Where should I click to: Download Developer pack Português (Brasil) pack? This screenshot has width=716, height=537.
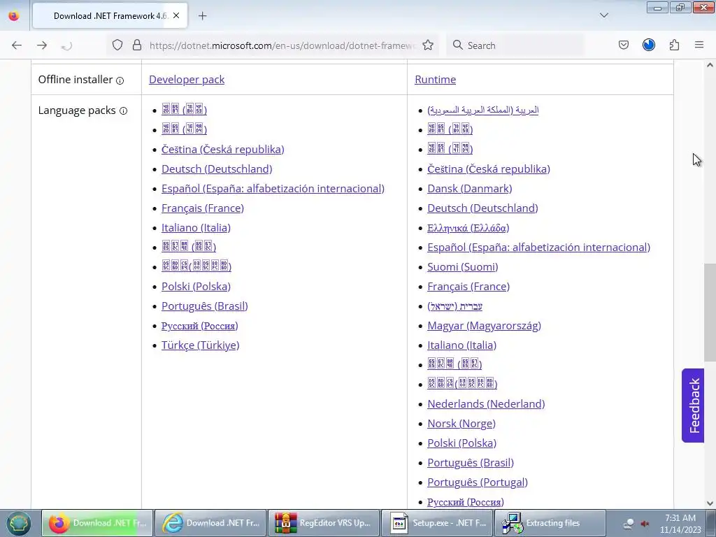coord(205,306)
